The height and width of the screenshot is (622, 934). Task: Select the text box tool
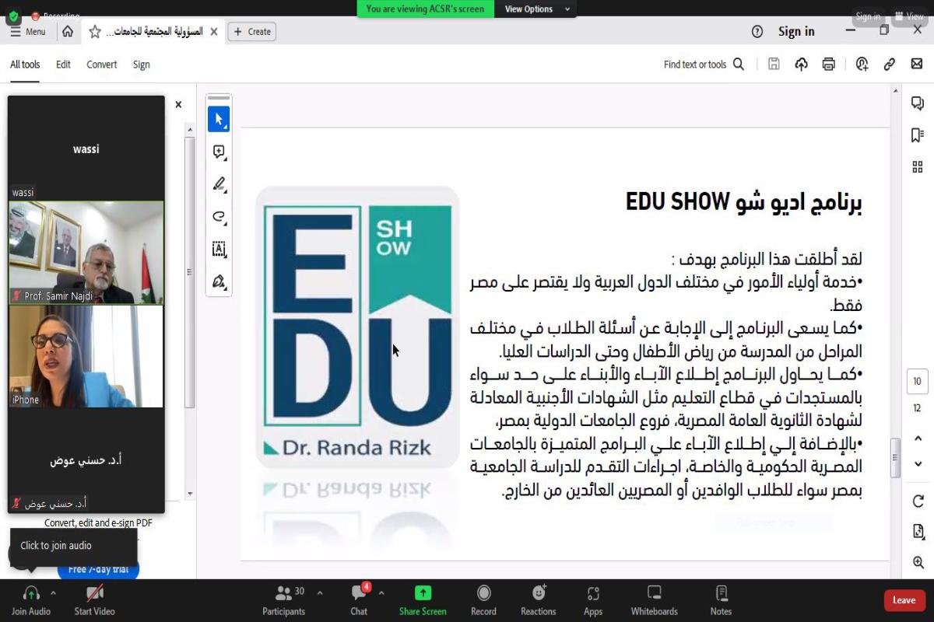point(219,249)
